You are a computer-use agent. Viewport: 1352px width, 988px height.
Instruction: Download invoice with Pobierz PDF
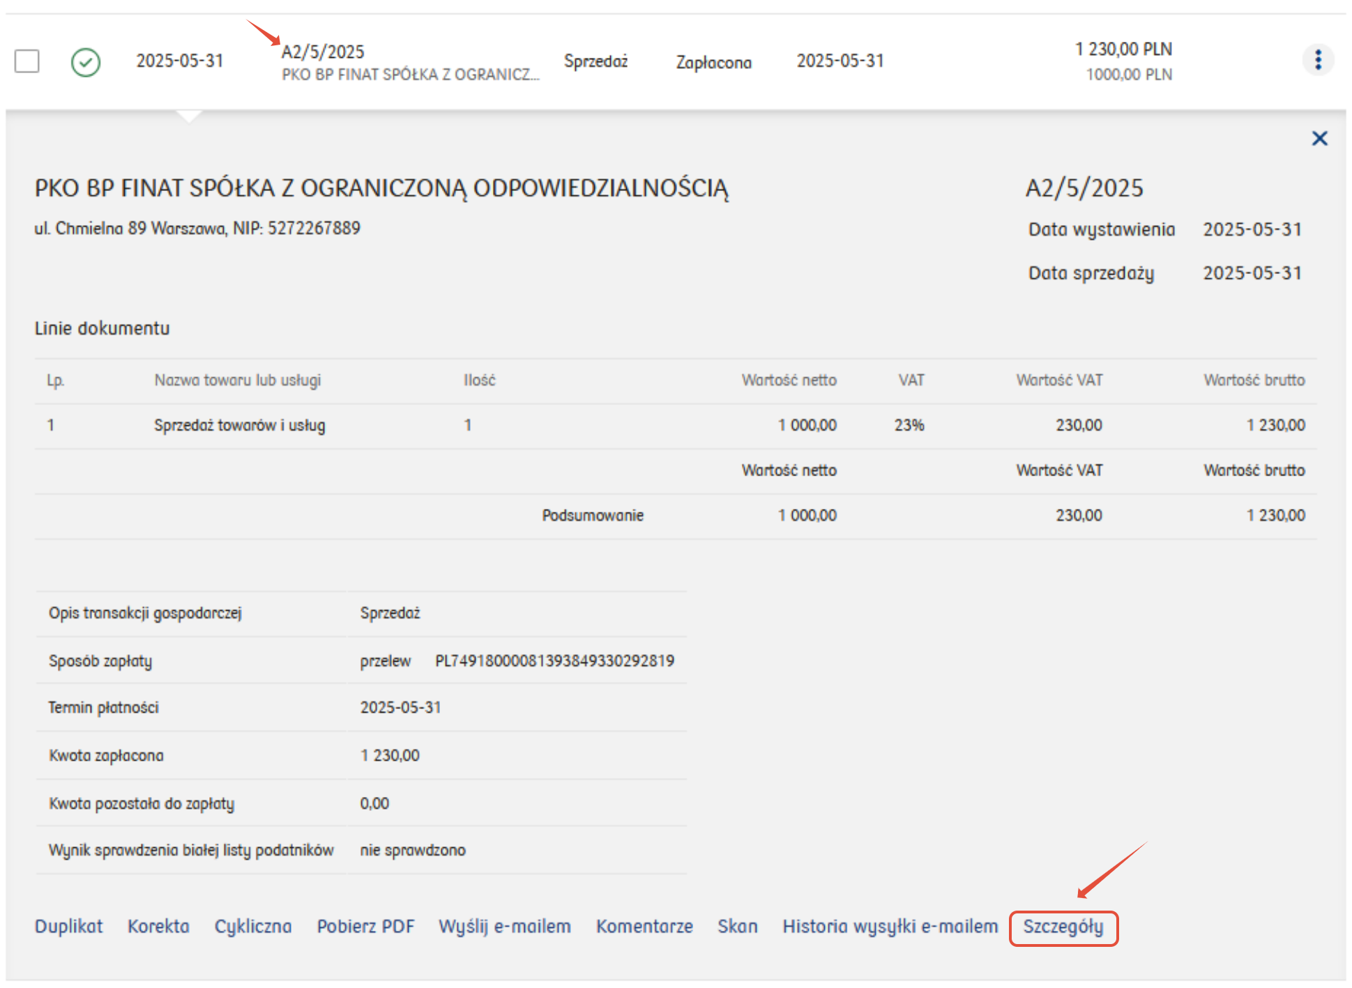pyautogui.click(x=365, y=926)
